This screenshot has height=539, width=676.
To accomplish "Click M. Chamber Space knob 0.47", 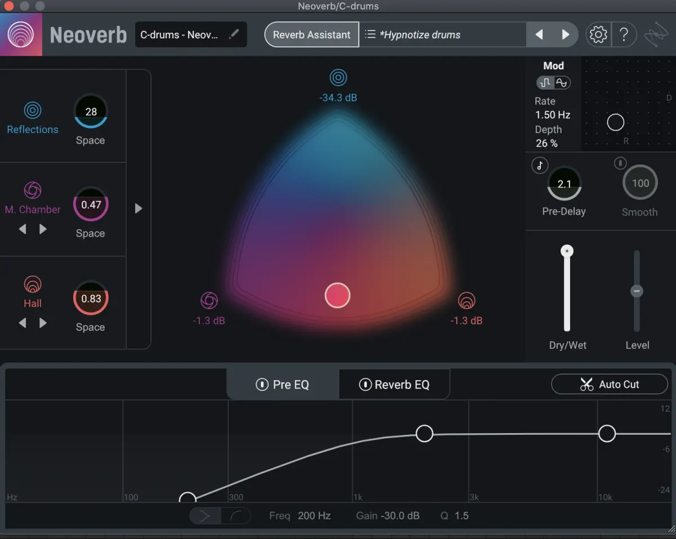I will coord(91,205).
